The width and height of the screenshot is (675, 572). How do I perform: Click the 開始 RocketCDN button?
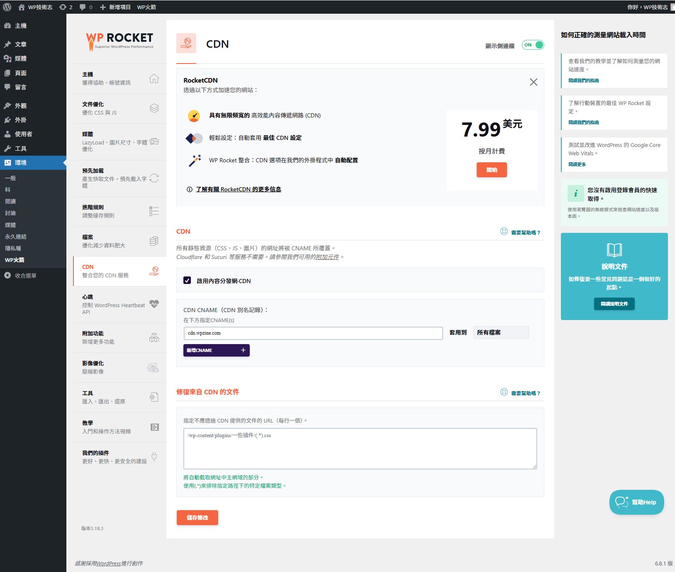[492, 170]
